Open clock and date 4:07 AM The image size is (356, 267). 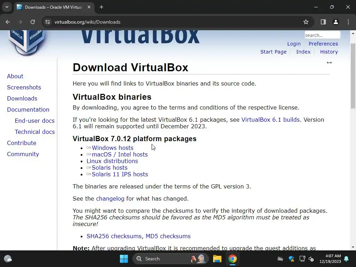coord(330,259)
